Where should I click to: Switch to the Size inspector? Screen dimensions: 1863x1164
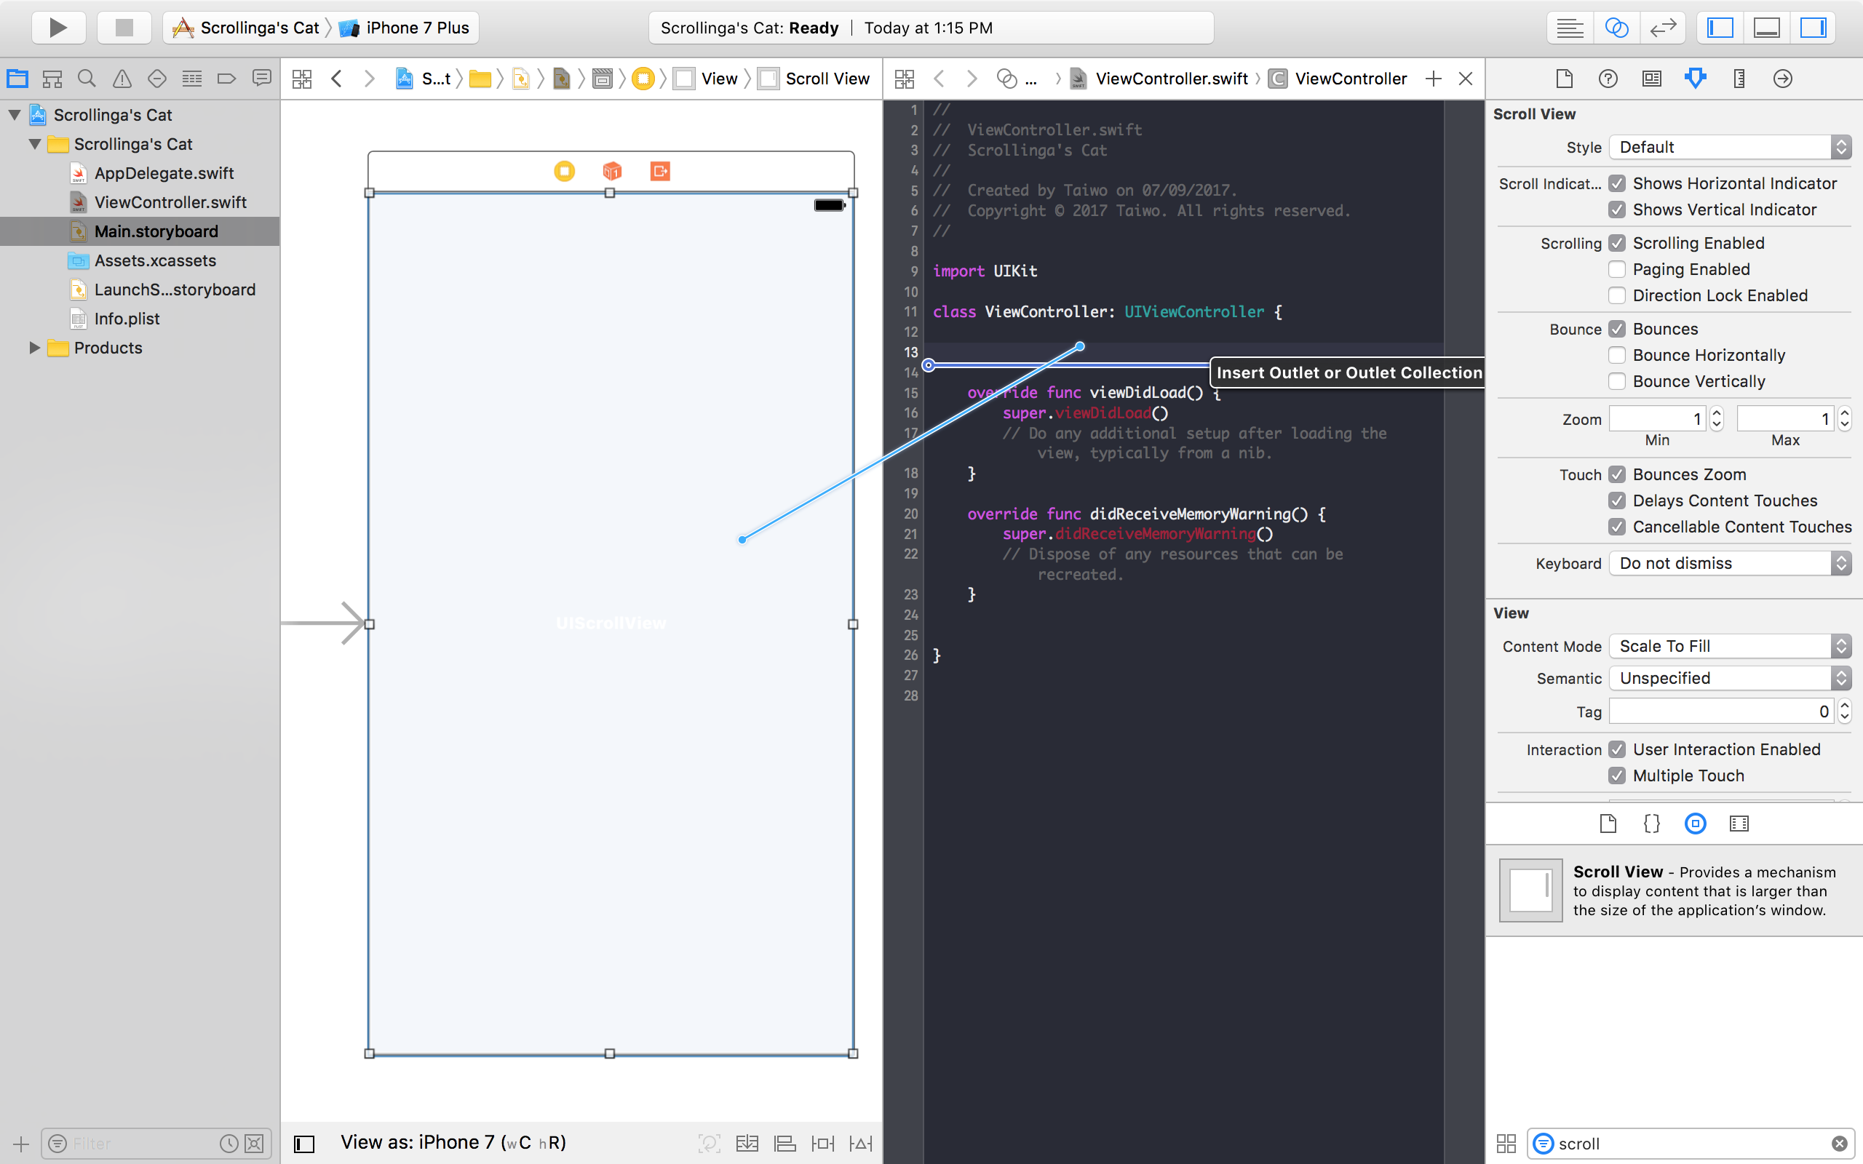1739,78
